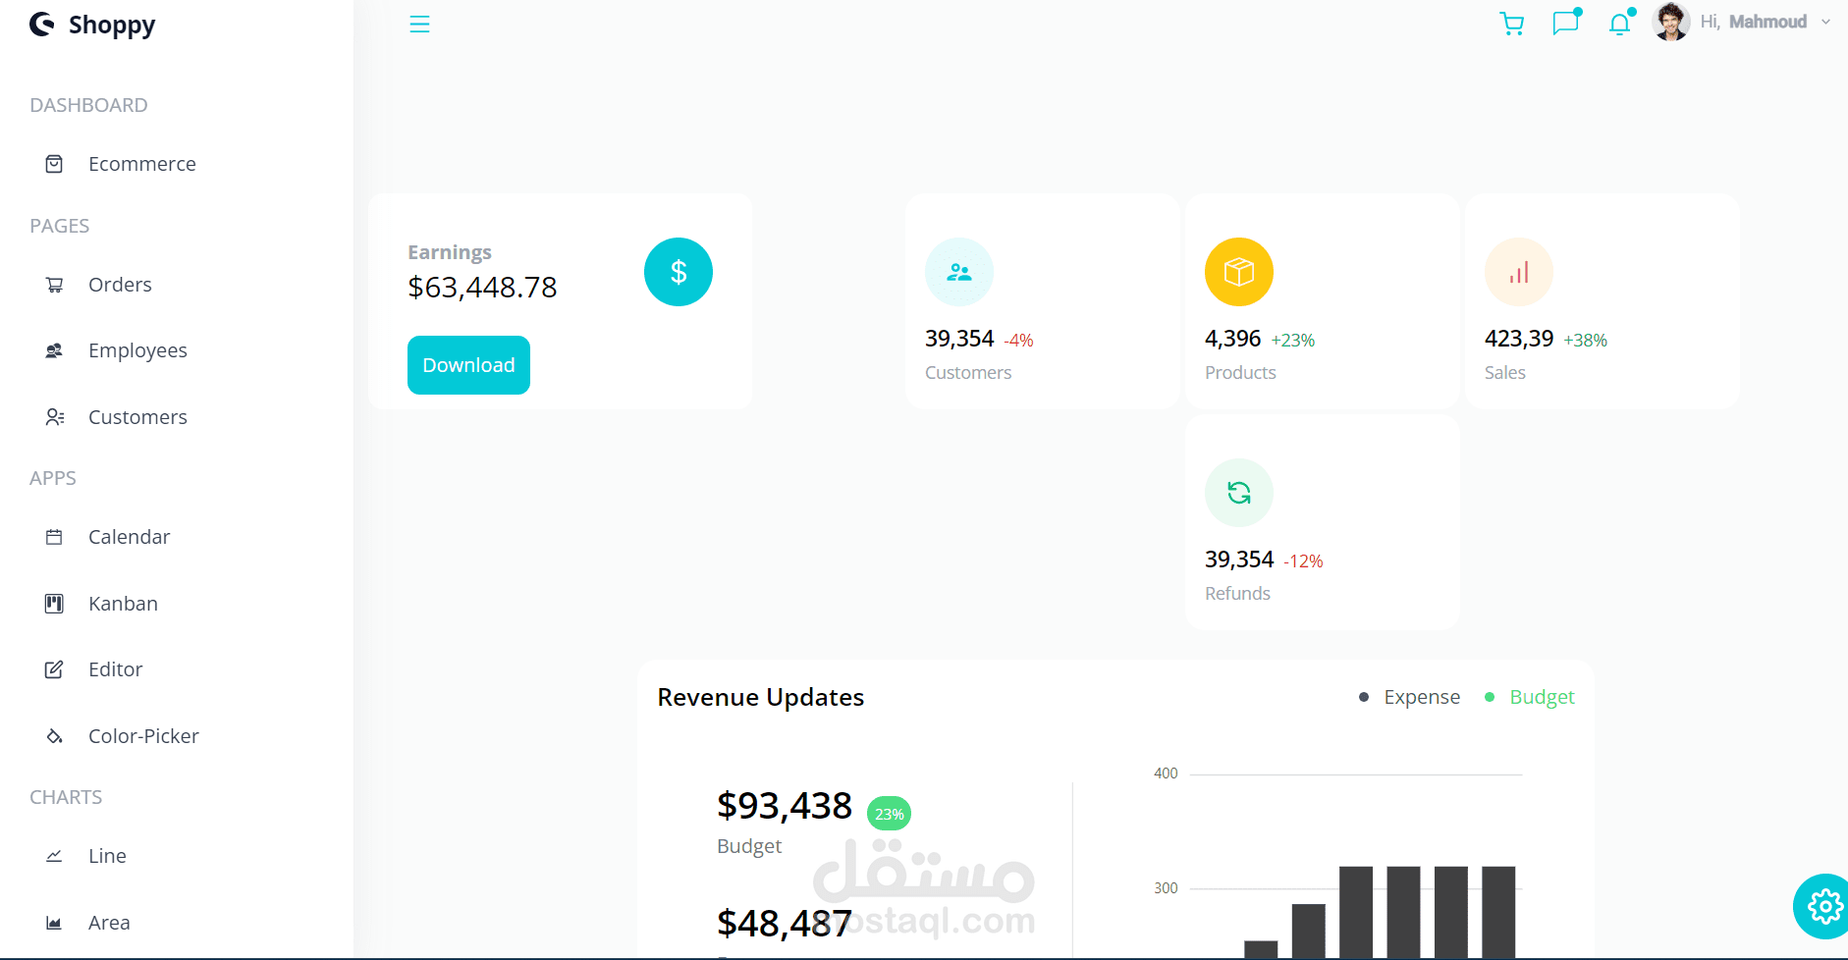Click the green 23% budget badge
1848x960 pixels.
[x=889, y=814]
